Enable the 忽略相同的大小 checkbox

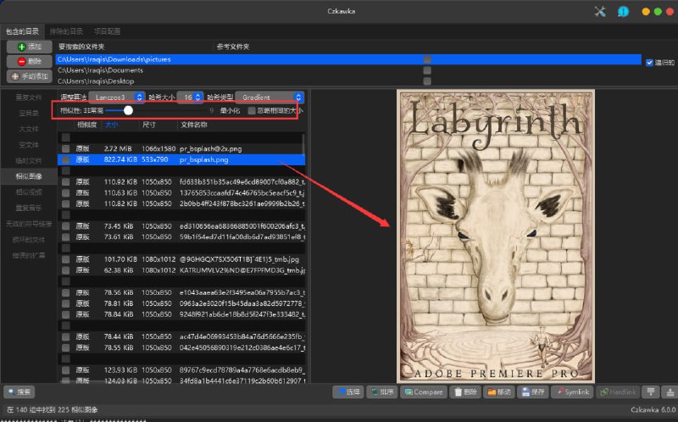251,110
